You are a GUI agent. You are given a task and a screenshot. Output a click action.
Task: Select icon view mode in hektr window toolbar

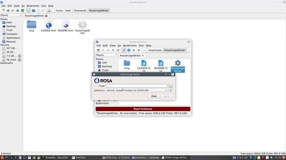point(29,11)
